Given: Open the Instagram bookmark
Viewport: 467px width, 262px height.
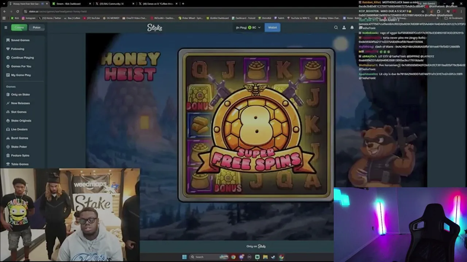Looking at the screenshot, I should [28, 18].
